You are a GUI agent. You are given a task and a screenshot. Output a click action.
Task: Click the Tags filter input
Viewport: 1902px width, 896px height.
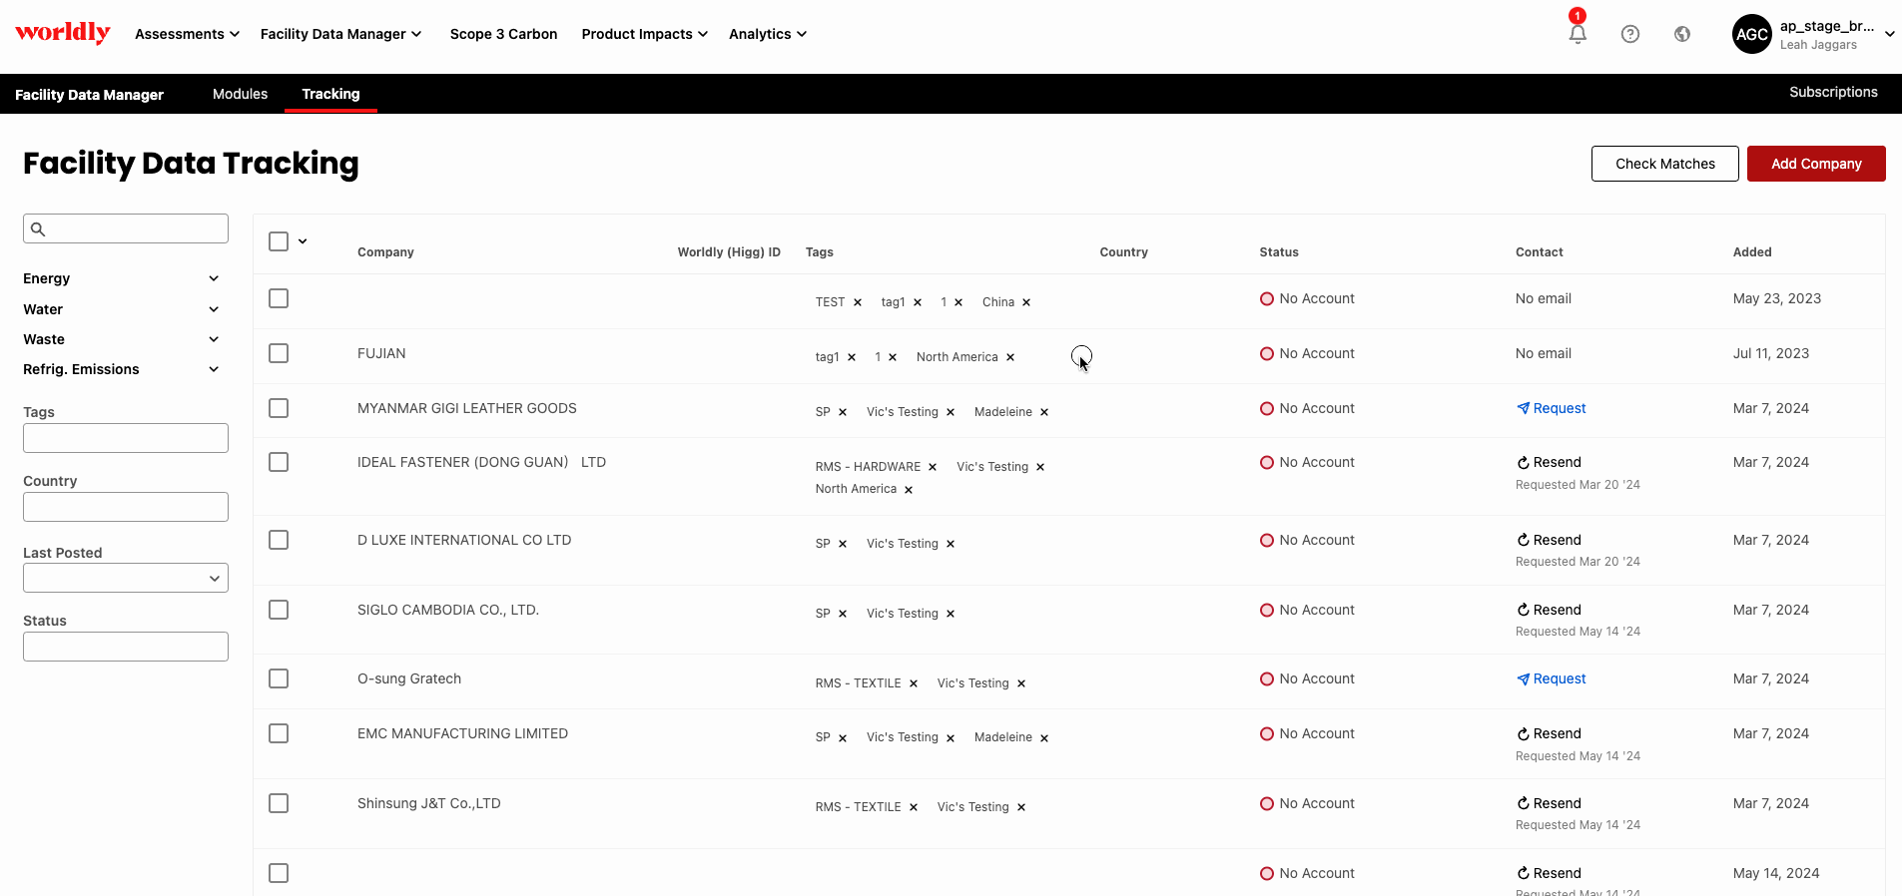click(126, 438)
